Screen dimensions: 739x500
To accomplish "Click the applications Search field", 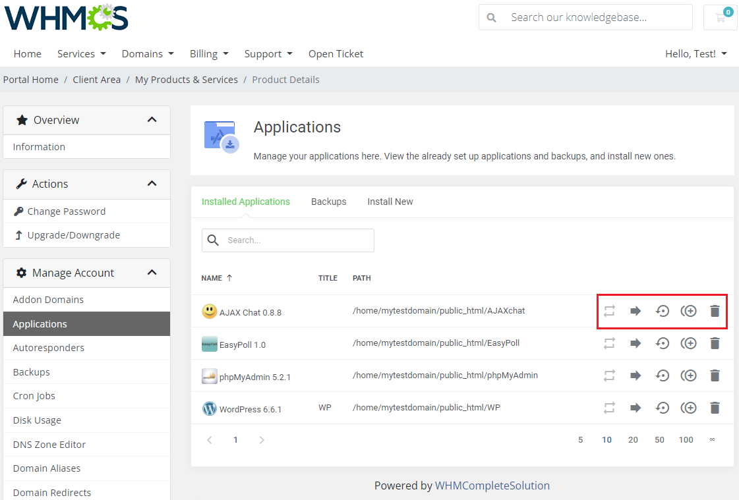I will pos(288,240).
